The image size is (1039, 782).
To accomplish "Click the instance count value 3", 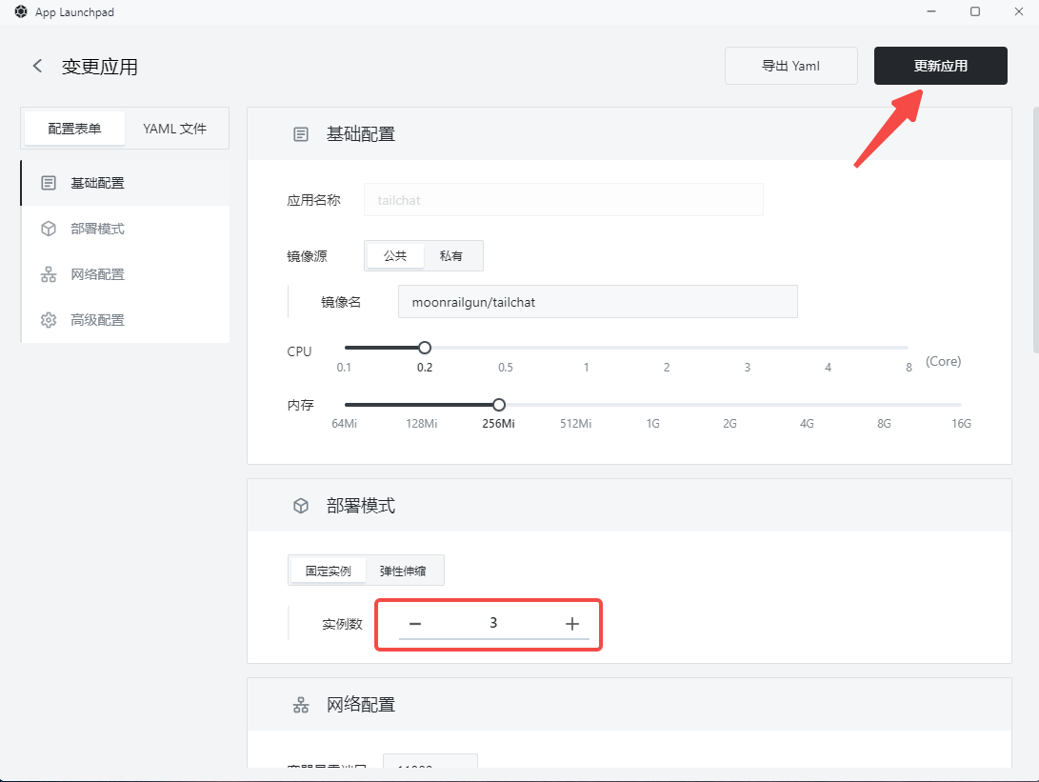I will point(493,623).
